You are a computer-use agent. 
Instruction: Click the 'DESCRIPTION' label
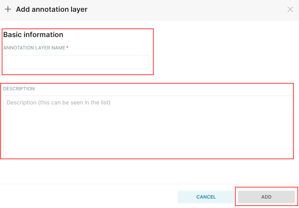click(x=19, y=89)
